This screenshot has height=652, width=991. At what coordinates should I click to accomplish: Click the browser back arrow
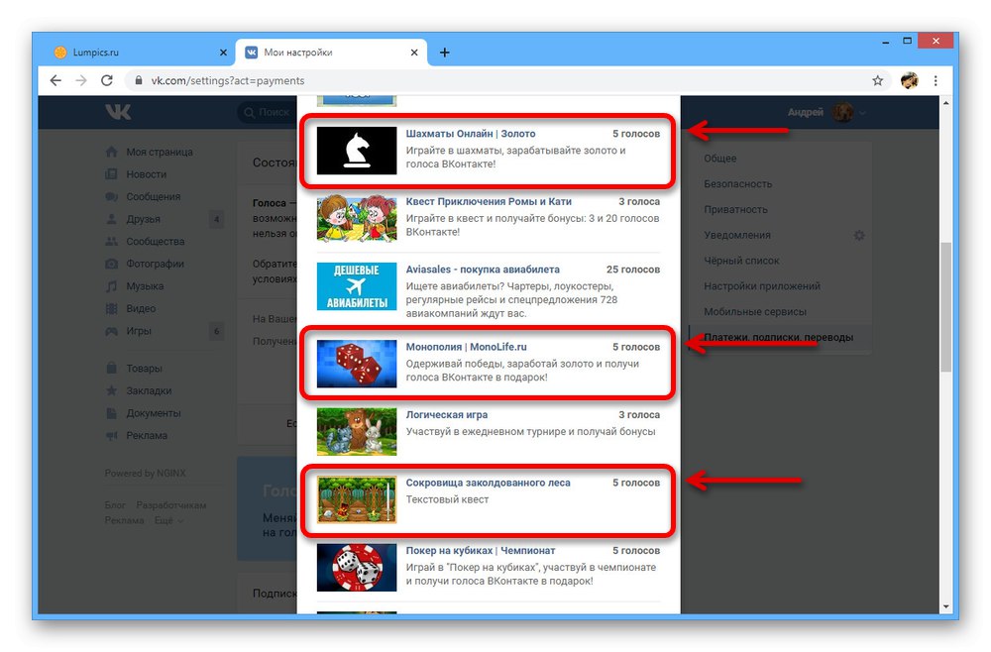pyautogui.click(x=55, y=80)
